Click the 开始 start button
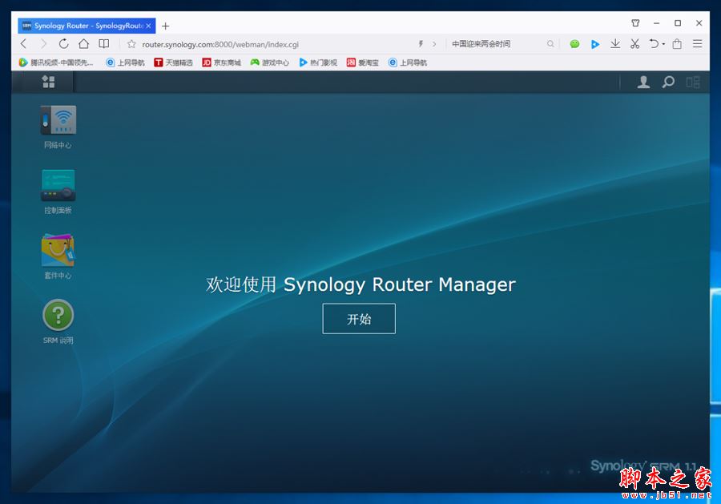 359,319
